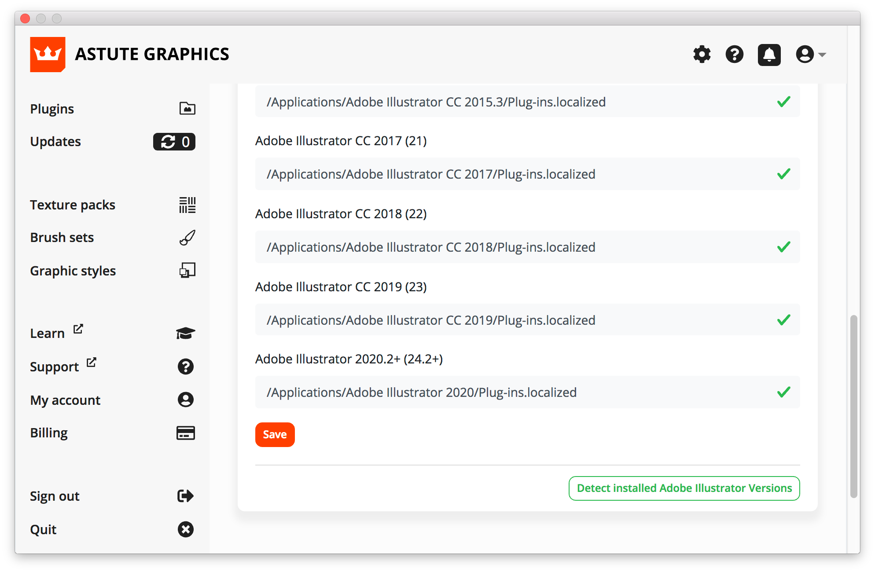Click the Quit X icon

click(x=185, y=529)
